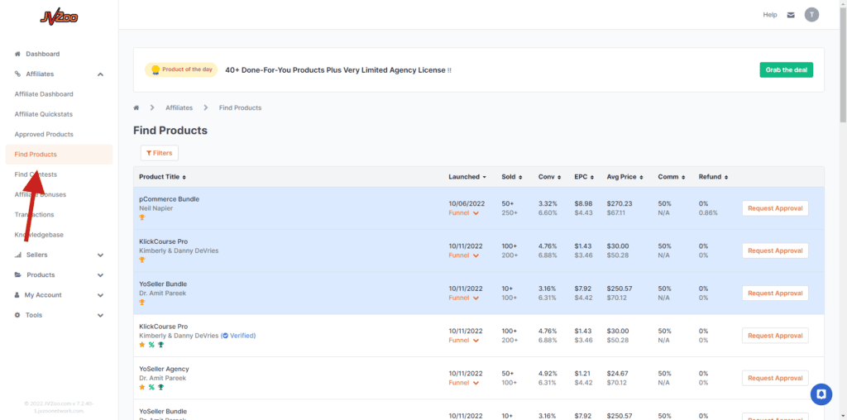This screenshot has width=847, height=420.
Task: Click the pCommerce Bundle product title
Action: pos(169,199)
